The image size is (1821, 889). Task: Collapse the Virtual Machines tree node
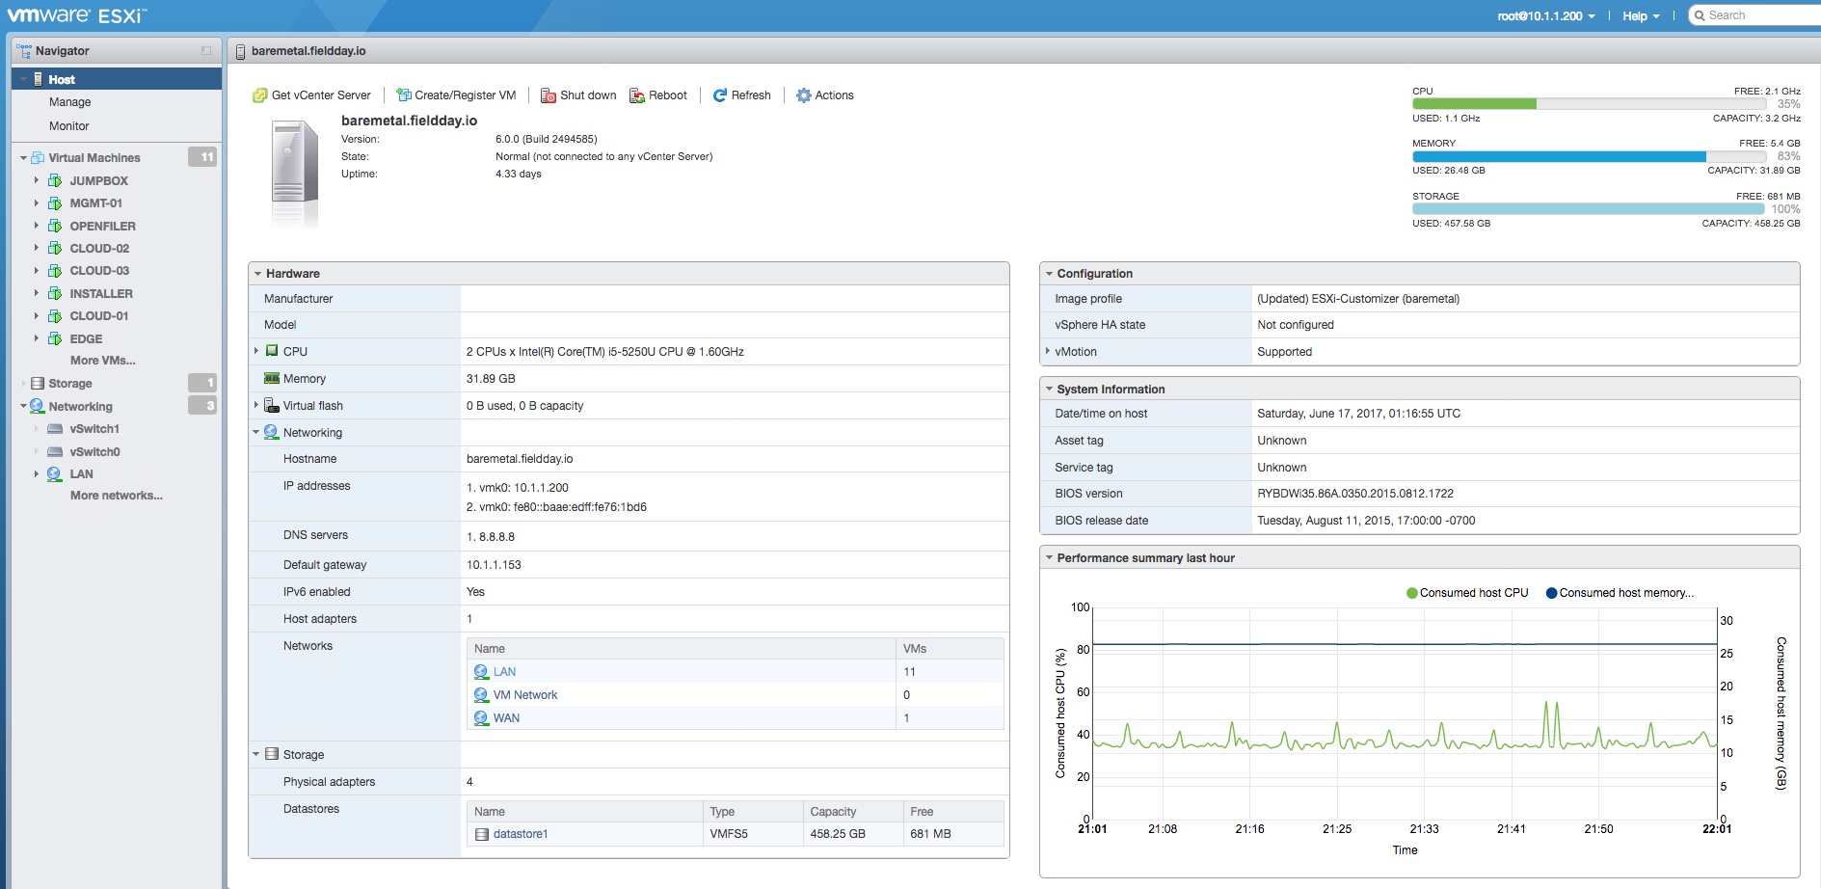(23, 158)
